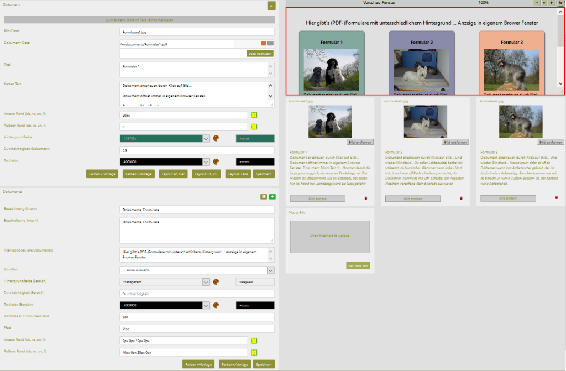Expand the Schriftart dropdown
The height and width of the screenshot is (371, 566).
(270, 270)
